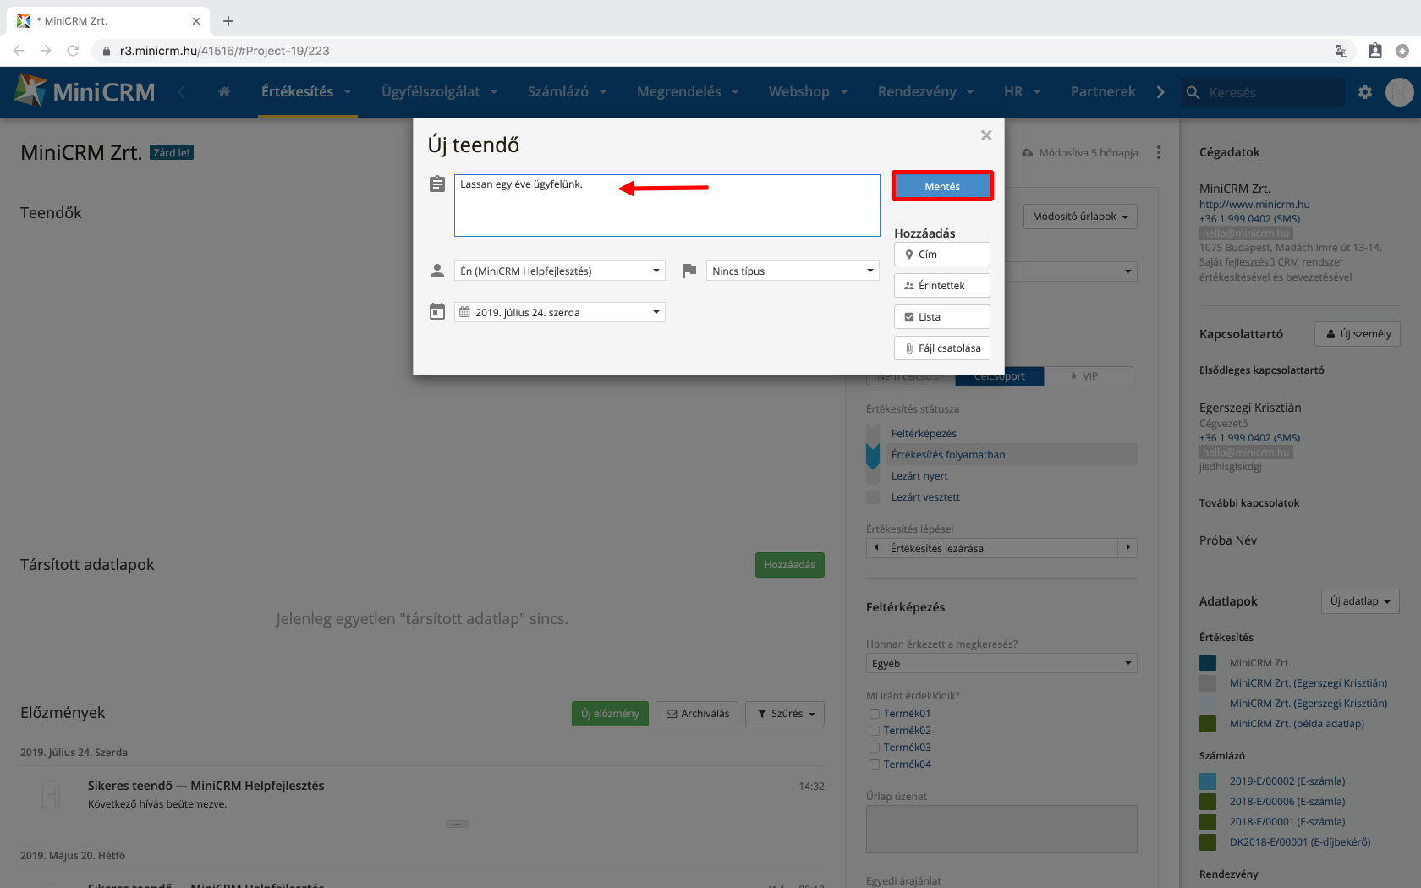Click the task description clipboard icon
1421x888 pixels.
pyautogui.click(x=437, y=184)
